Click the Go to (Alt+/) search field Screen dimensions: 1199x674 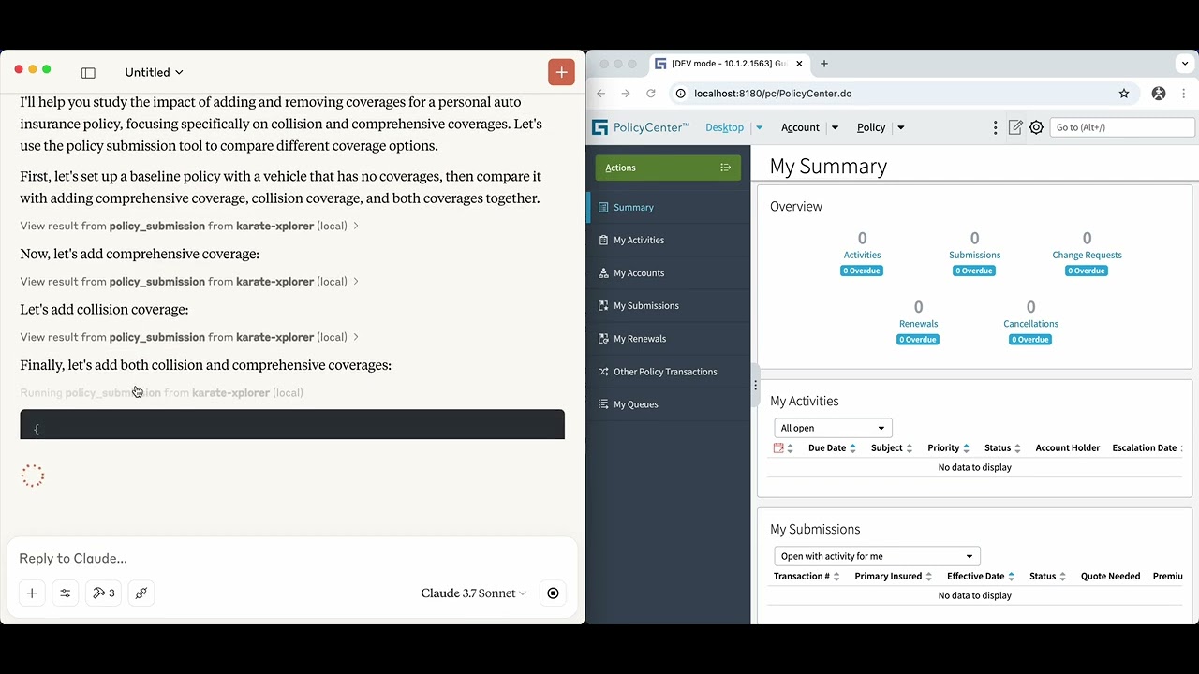(x=1122, y=127)
